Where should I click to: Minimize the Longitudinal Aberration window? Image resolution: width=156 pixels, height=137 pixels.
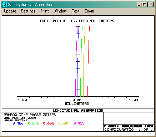139,5
